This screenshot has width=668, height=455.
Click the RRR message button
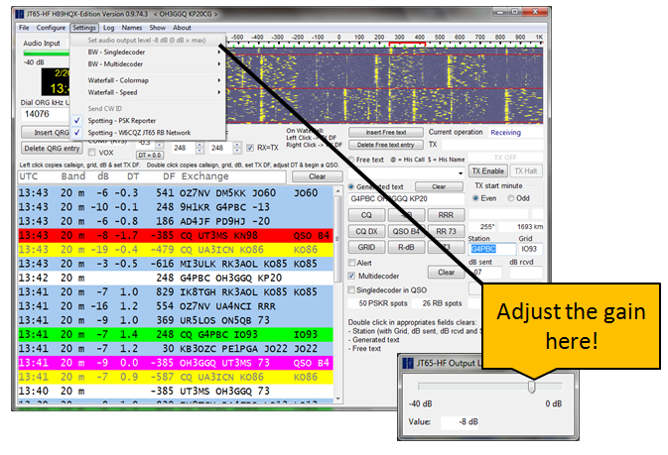(446, 215)
